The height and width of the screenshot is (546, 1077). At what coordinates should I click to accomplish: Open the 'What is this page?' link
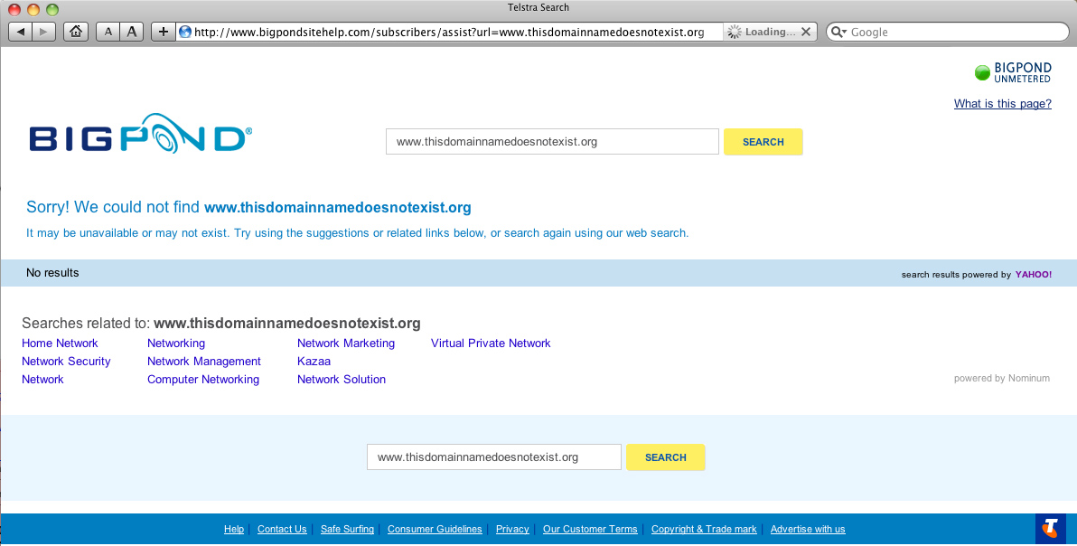click(1002, 104)
